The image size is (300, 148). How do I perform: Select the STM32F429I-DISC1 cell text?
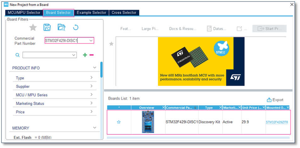[x=181, y=122]
